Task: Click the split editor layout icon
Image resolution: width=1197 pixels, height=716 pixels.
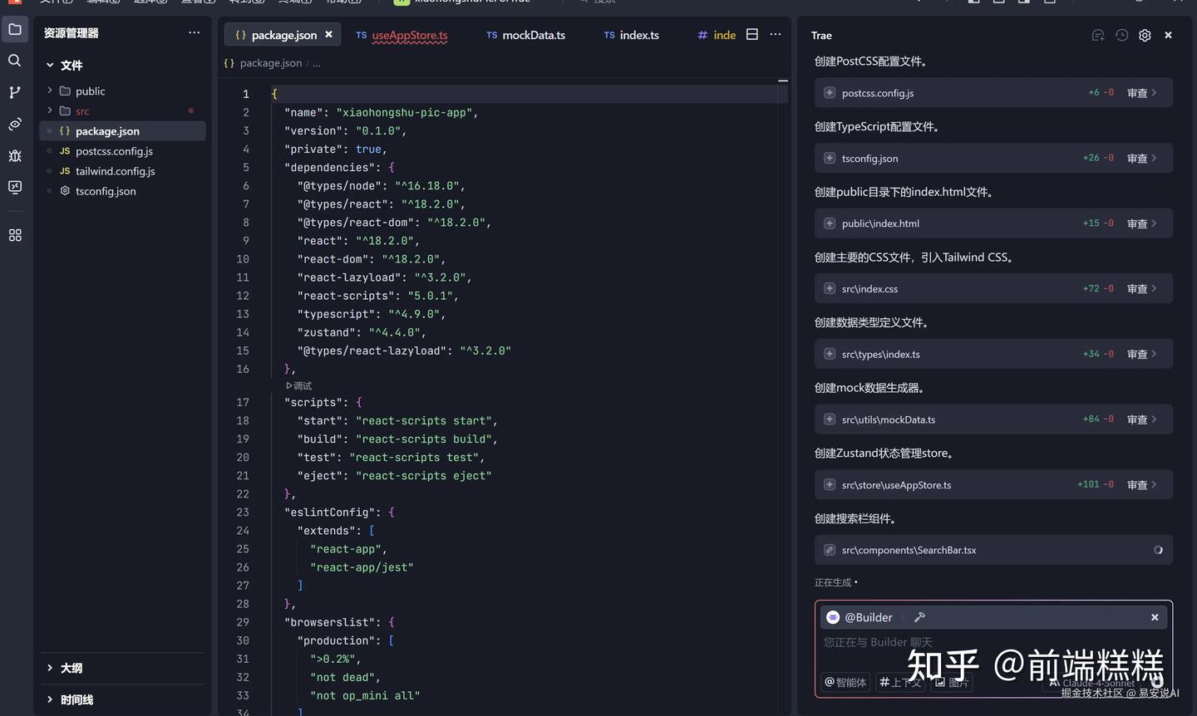Action: 752,35
